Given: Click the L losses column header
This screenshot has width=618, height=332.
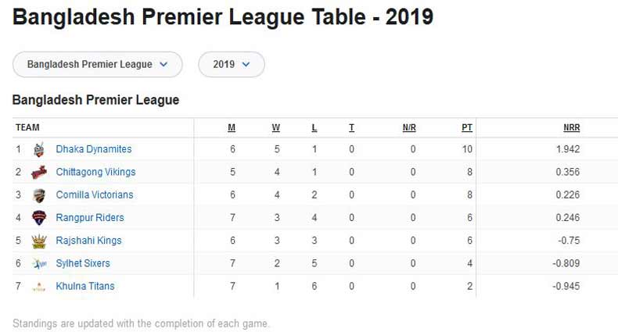Looking at the screenshot, I should 314,127.
